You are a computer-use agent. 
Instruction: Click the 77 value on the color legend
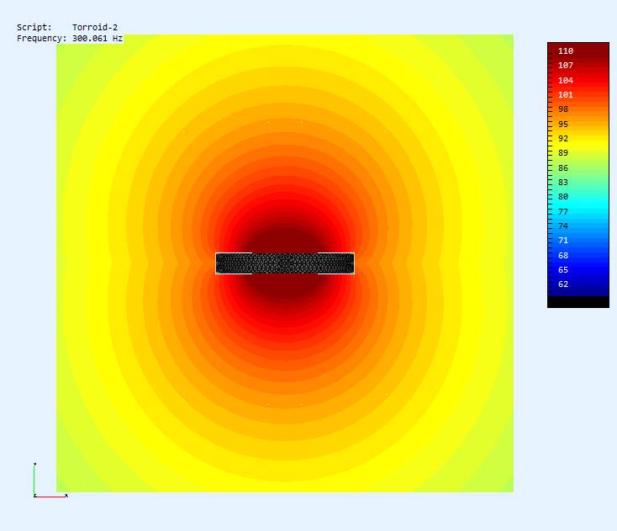[563, 211]
